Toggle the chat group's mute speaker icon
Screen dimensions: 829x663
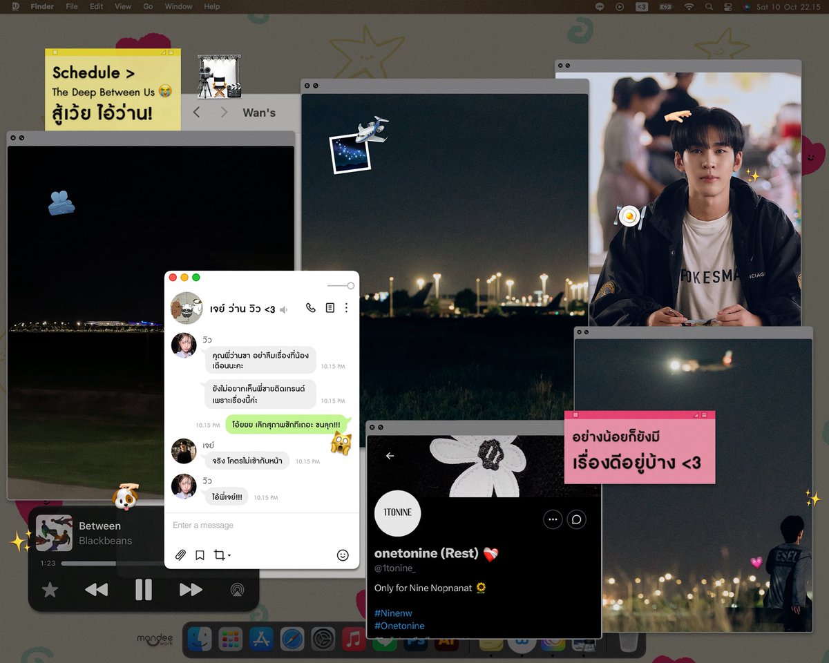coord(283,310)
